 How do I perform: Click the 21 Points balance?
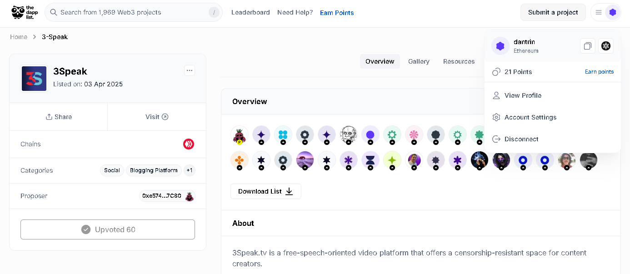point(518,72)
